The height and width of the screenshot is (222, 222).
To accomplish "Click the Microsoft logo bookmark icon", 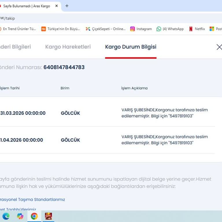I will point(212,29).
